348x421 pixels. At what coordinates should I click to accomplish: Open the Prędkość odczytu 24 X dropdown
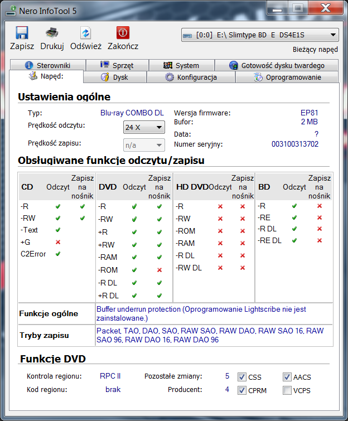pyautogui.click(x=144, y=127)
